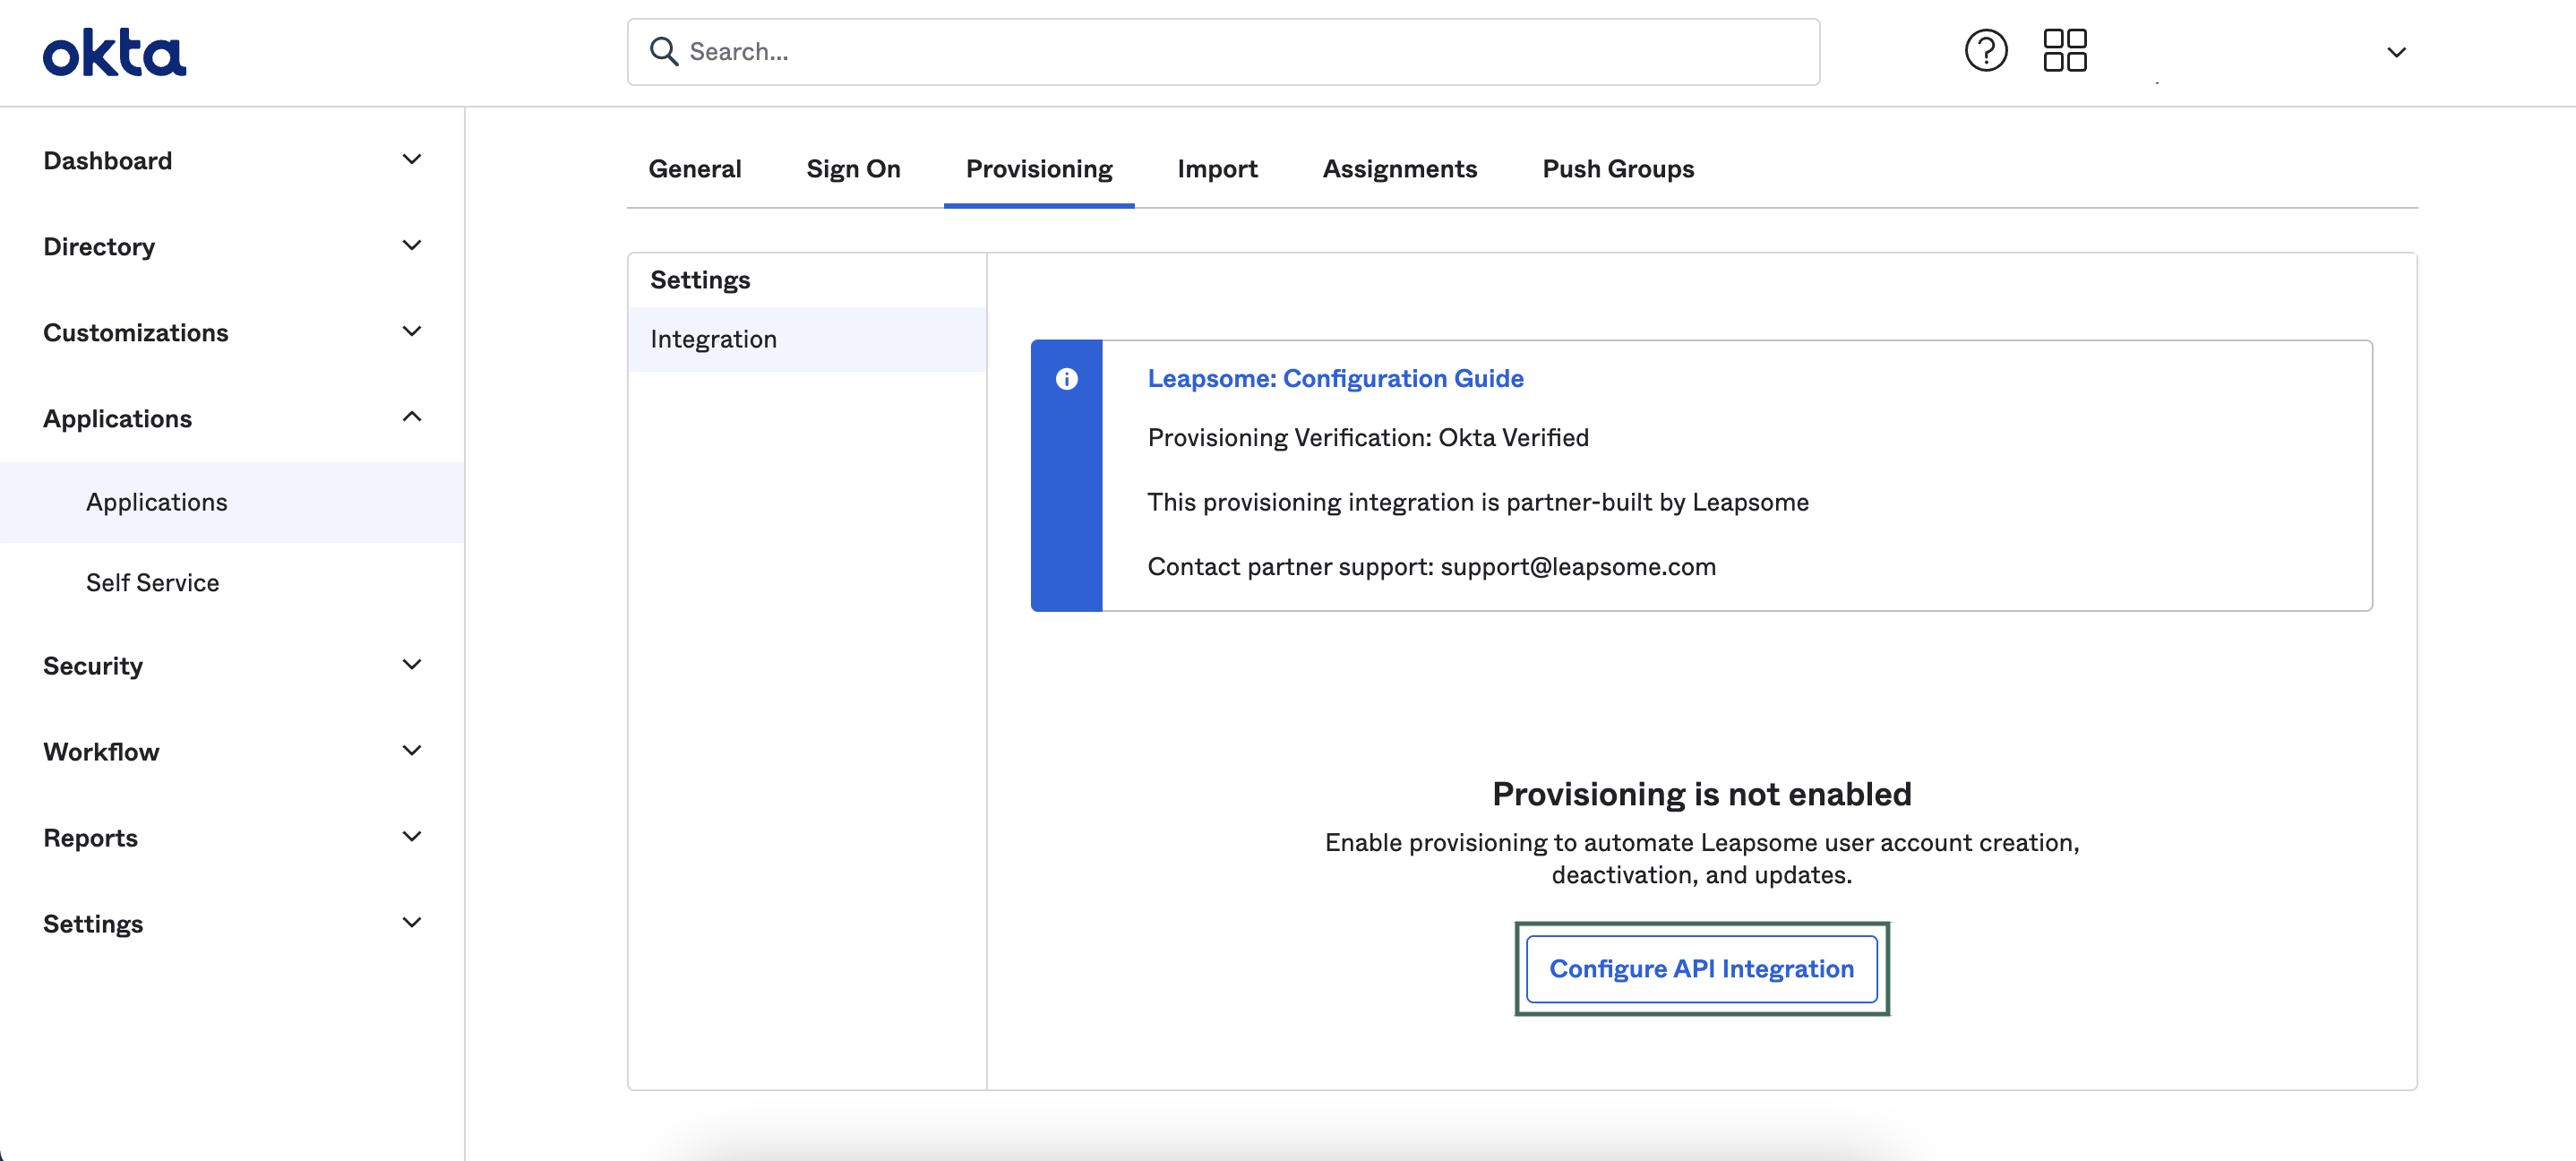Open the help question mark icon
This screenshot has height=1161, width=2576.
pyautogui.click(x=1985, y=51)
